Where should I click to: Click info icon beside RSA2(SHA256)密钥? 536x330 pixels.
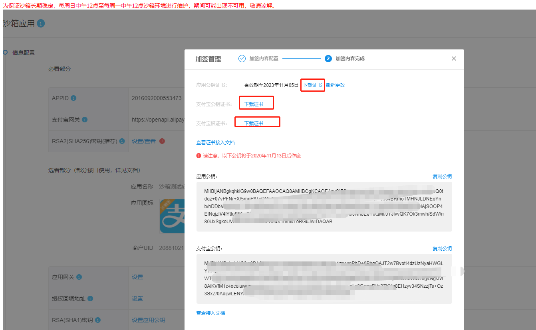[122, 141]
